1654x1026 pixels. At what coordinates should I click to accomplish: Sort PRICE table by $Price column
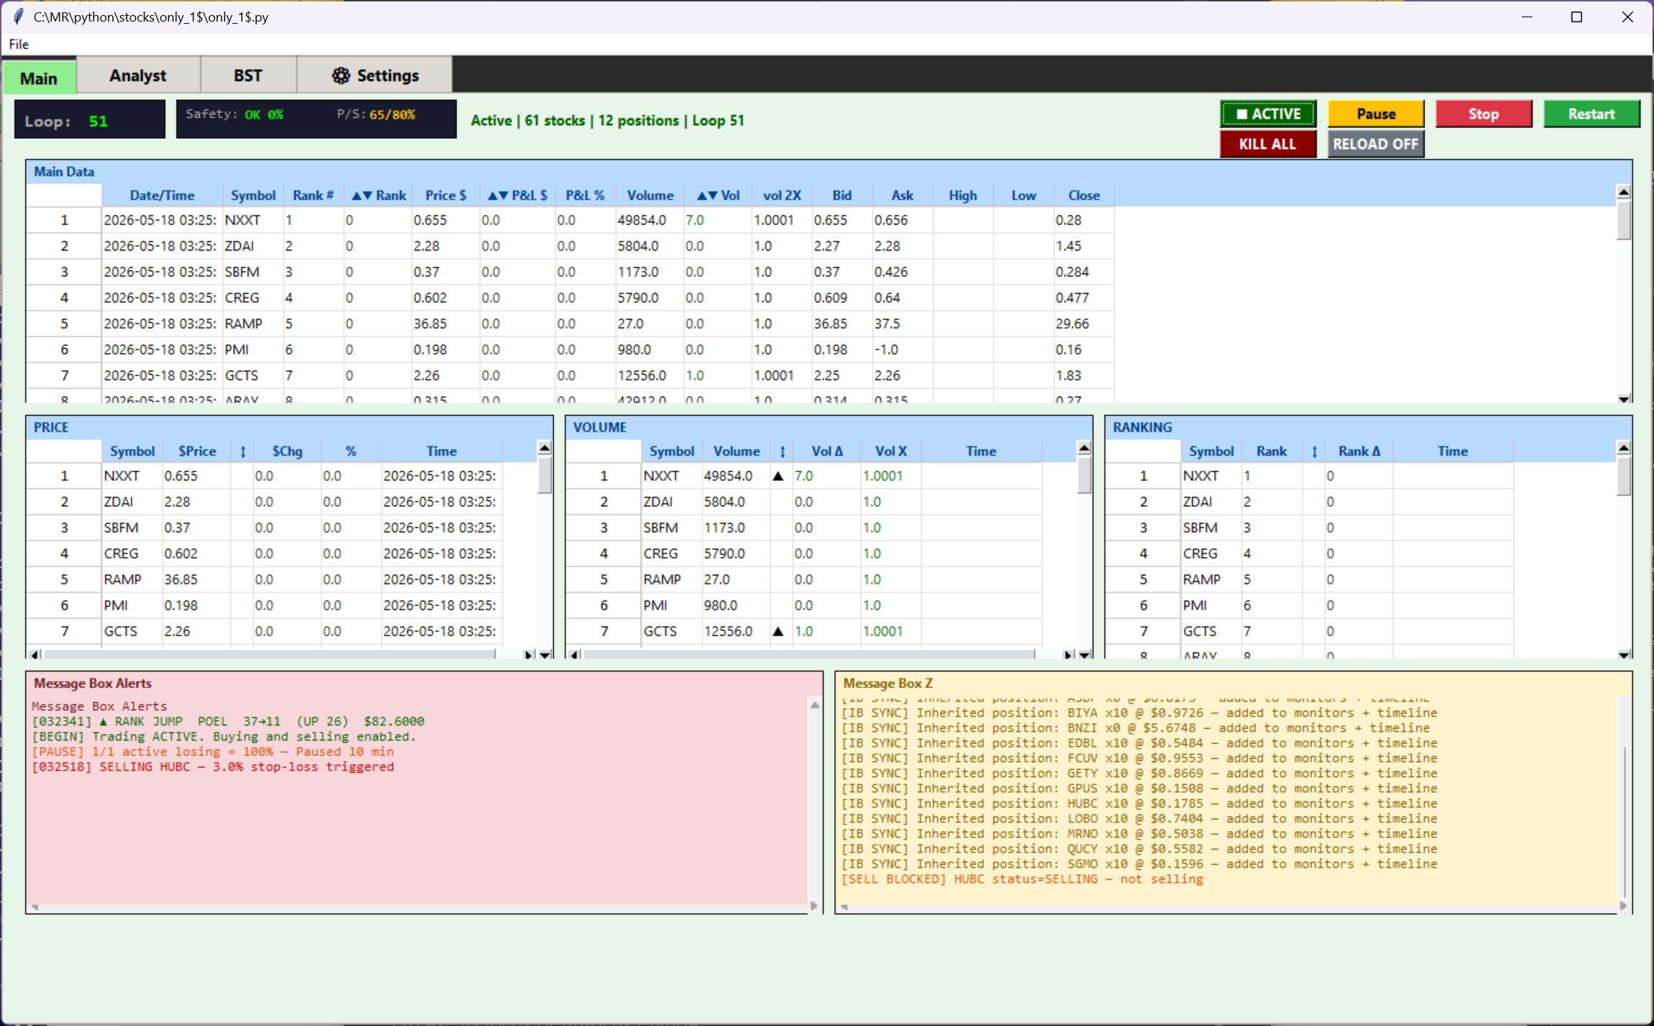[x=197, y=451]
